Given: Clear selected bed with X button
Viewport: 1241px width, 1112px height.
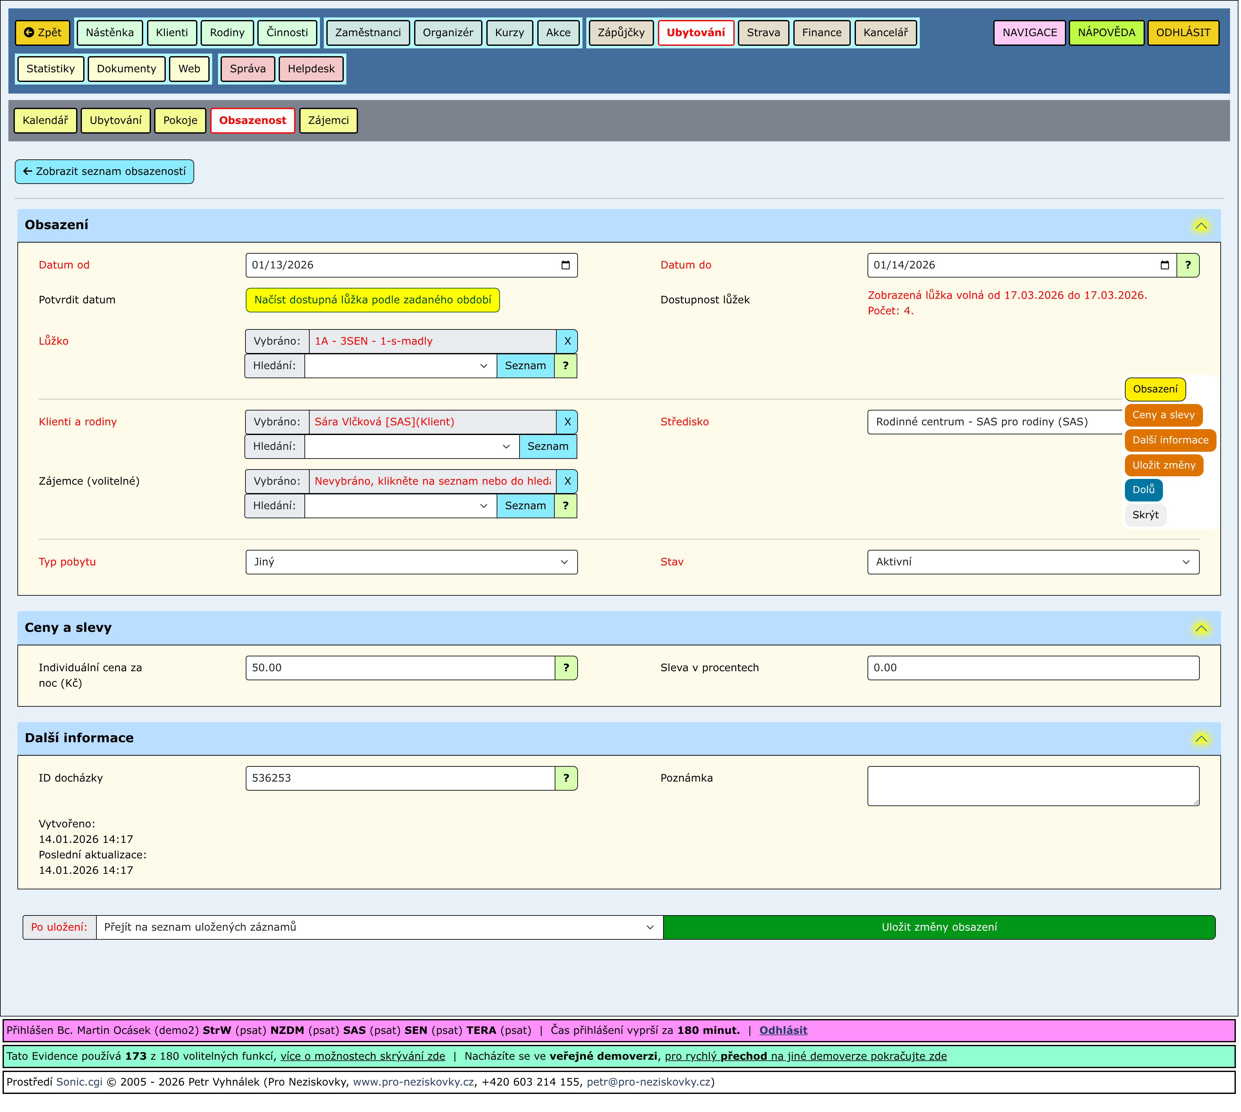Looking at the screenshot, I should pyautogui.click(x=567, y=341).
